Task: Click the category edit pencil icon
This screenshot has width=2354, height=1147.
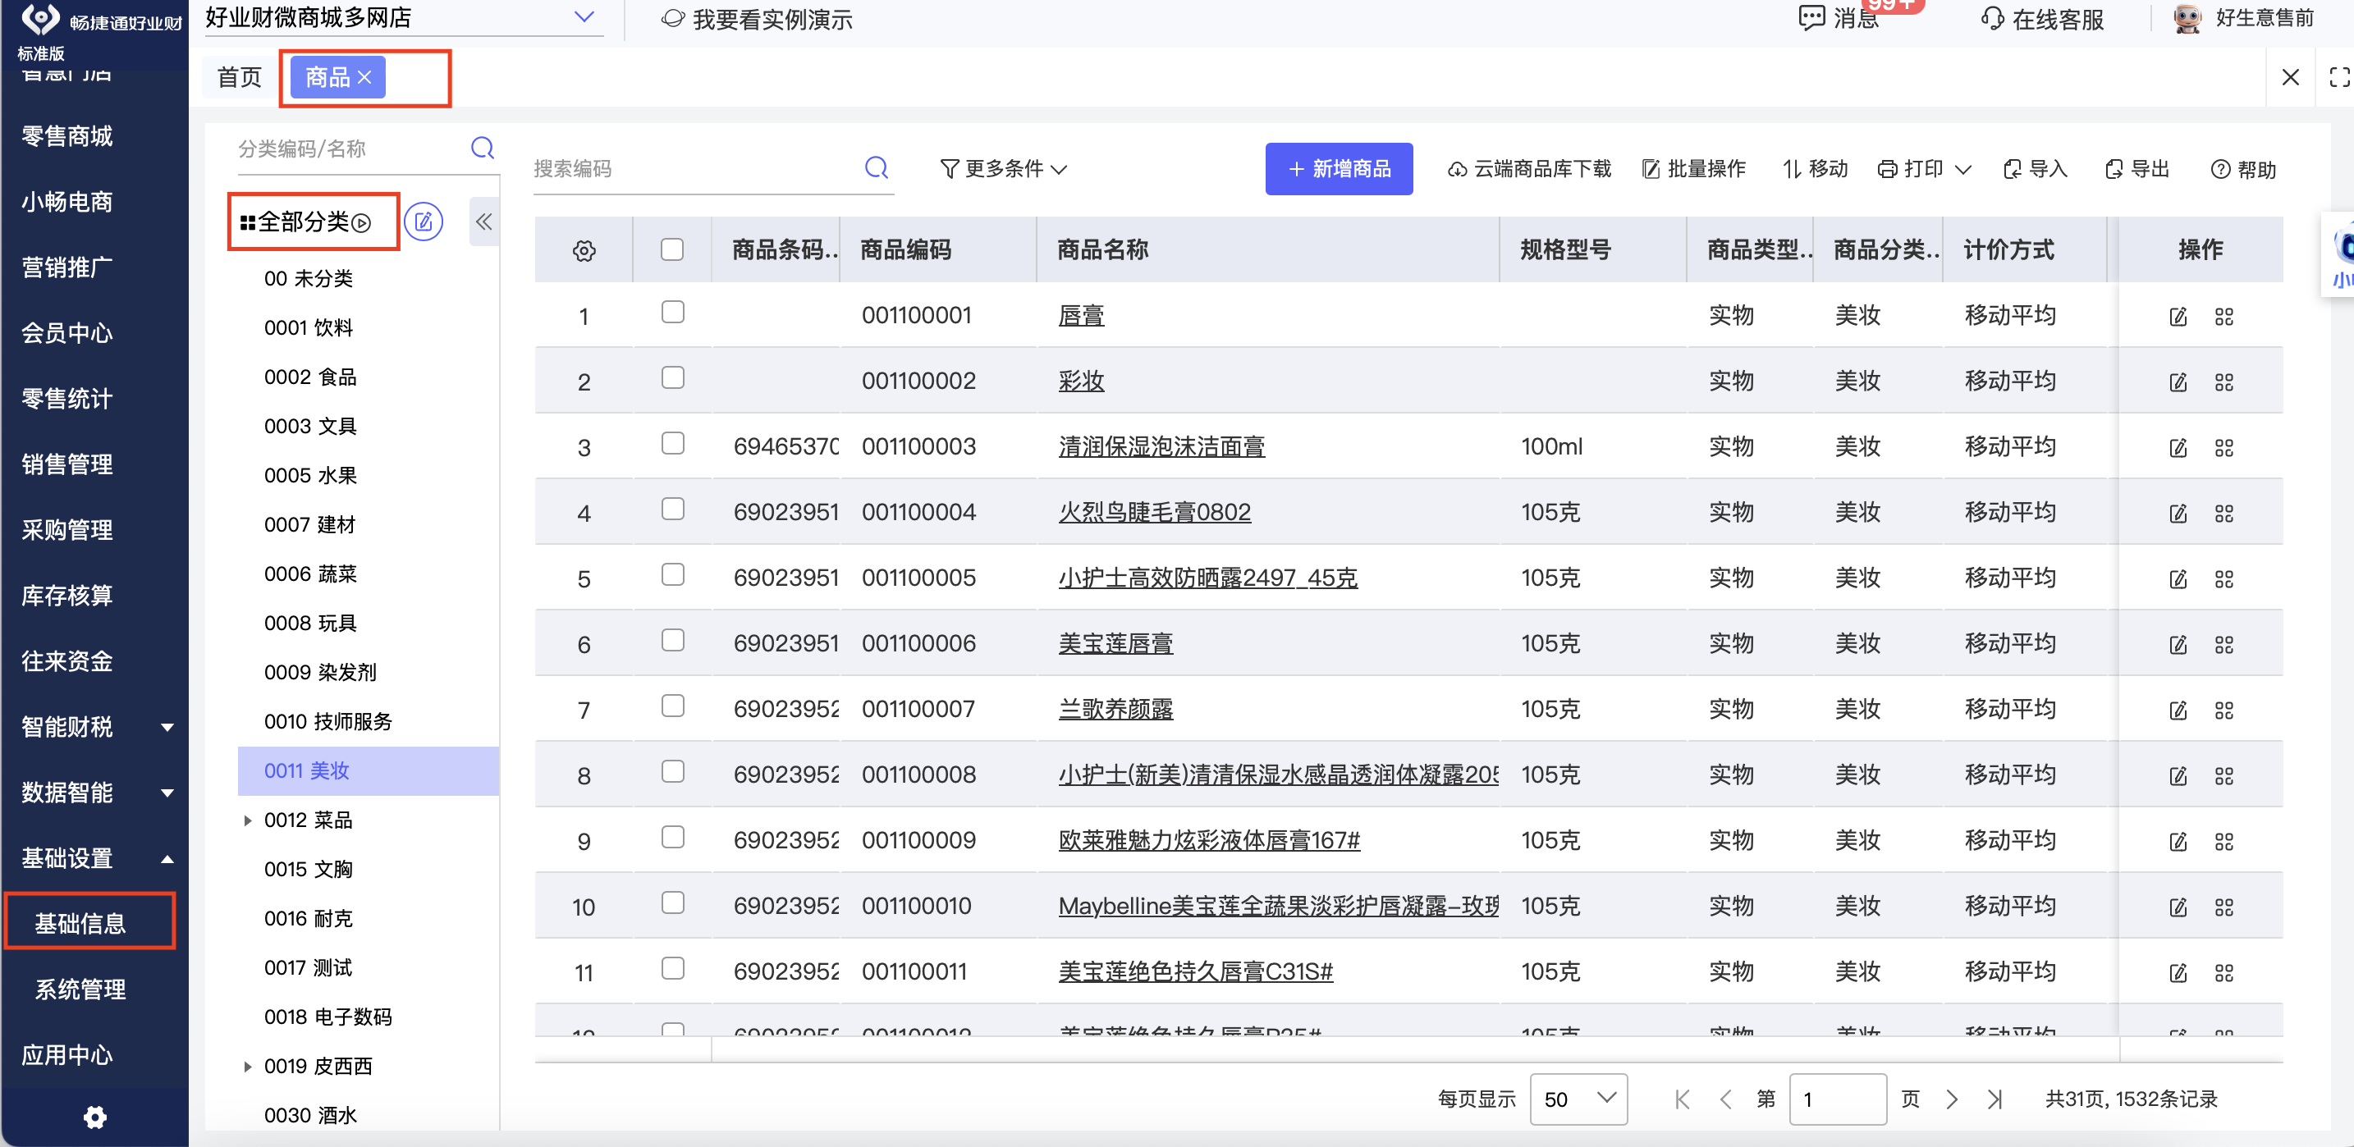Action: [423, 222]
